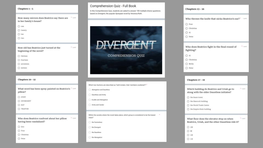The height and width of the screenshot is (148, 263).
Task: Select 'fourteen' for Beatrice's age
Action: [19, 60]
